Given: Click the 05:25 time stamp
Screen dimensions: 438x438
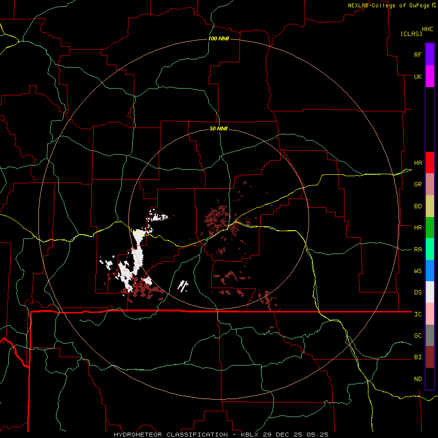Looking at the screenshot, I should 317,435.
